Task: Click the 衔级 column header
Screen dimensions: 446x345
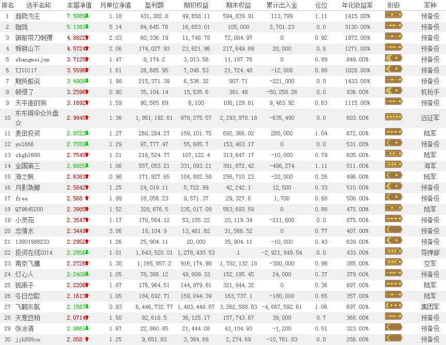Action: 394,5
